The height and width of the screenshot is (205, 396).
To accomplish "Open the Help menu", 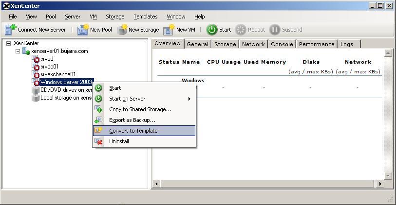I will tap(200, 17).
